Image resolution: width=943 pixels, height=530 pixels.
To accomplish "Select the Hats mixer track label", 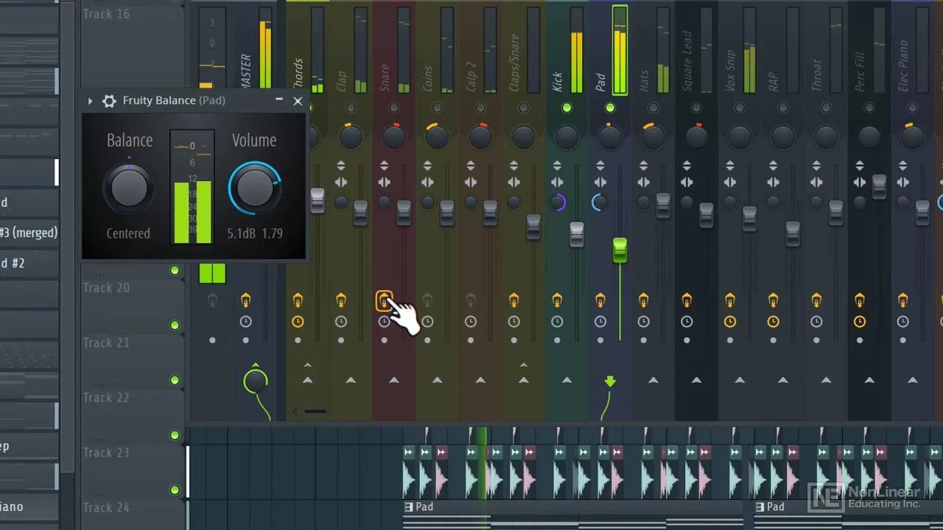I will [644, 81].
